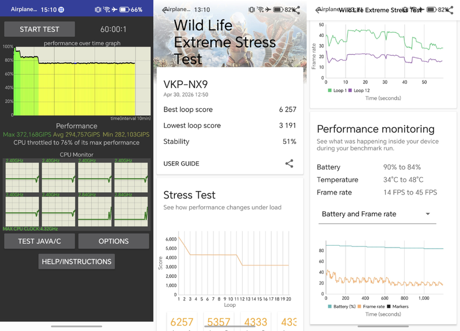
Task: Click the first CPU core monitor graph
Action: click(22, 177)
